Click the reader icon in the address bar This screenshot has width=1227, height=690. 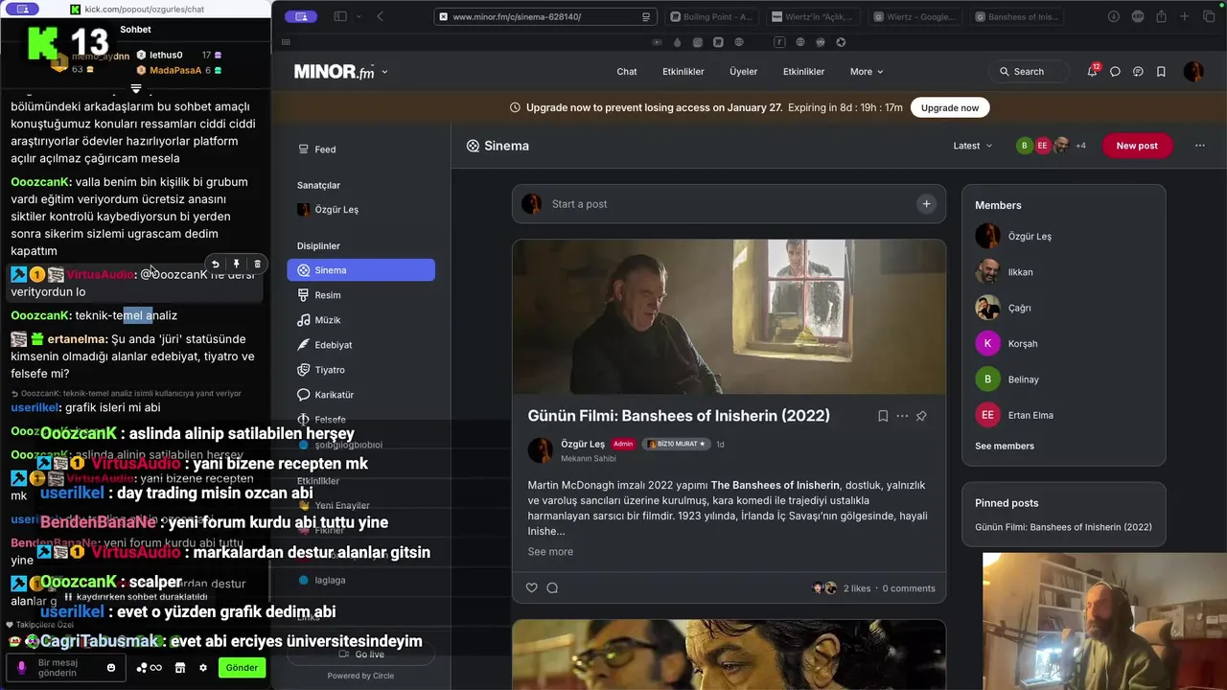(x=646, y=16)
